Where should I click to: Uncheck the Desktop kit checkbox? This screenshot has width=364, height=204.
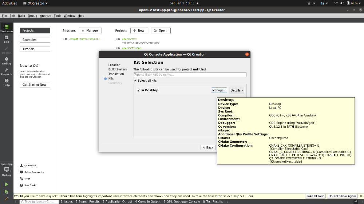[x=139, y=90]
